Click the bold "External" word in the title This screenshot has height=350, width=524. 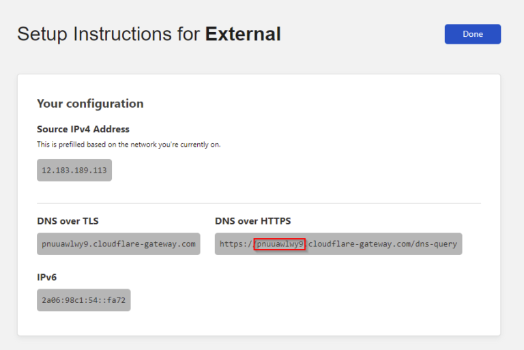(243, 34)
